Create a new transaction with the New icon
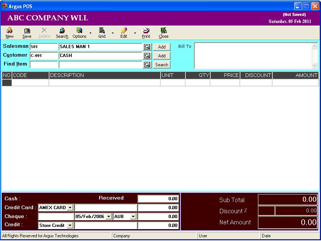321x241 pixels. (x=9, y=33)
